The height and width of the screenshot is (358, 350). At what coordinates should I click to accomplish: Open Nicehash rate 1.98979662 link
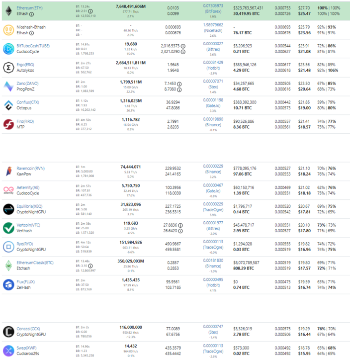213,25
